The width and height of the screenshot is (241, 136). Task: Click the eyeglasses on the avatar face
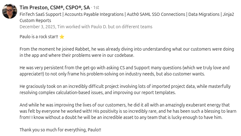pyautogui.click(x=9, y=11)
